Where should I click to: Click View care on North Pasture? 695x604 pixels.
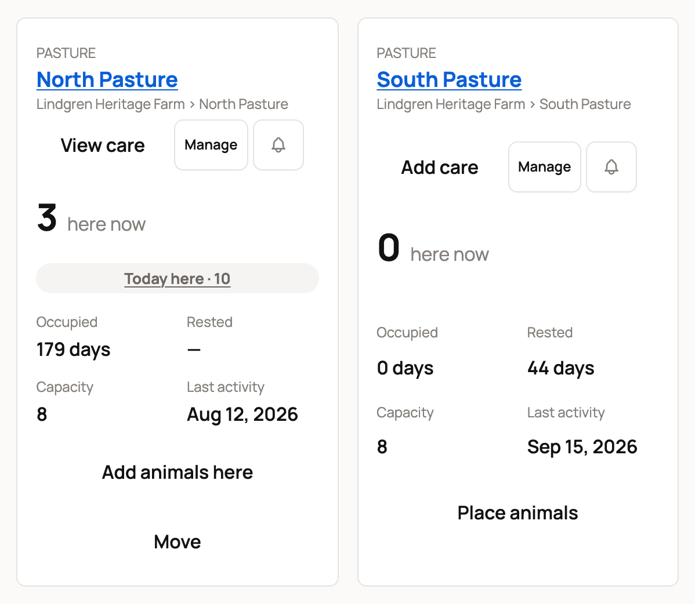[102, 145]
